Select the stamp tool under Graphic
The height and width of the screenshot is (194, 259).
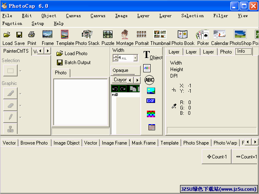(x=10, y=129)
